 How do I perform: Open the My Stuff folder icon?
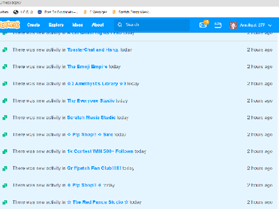coord(218,25)
